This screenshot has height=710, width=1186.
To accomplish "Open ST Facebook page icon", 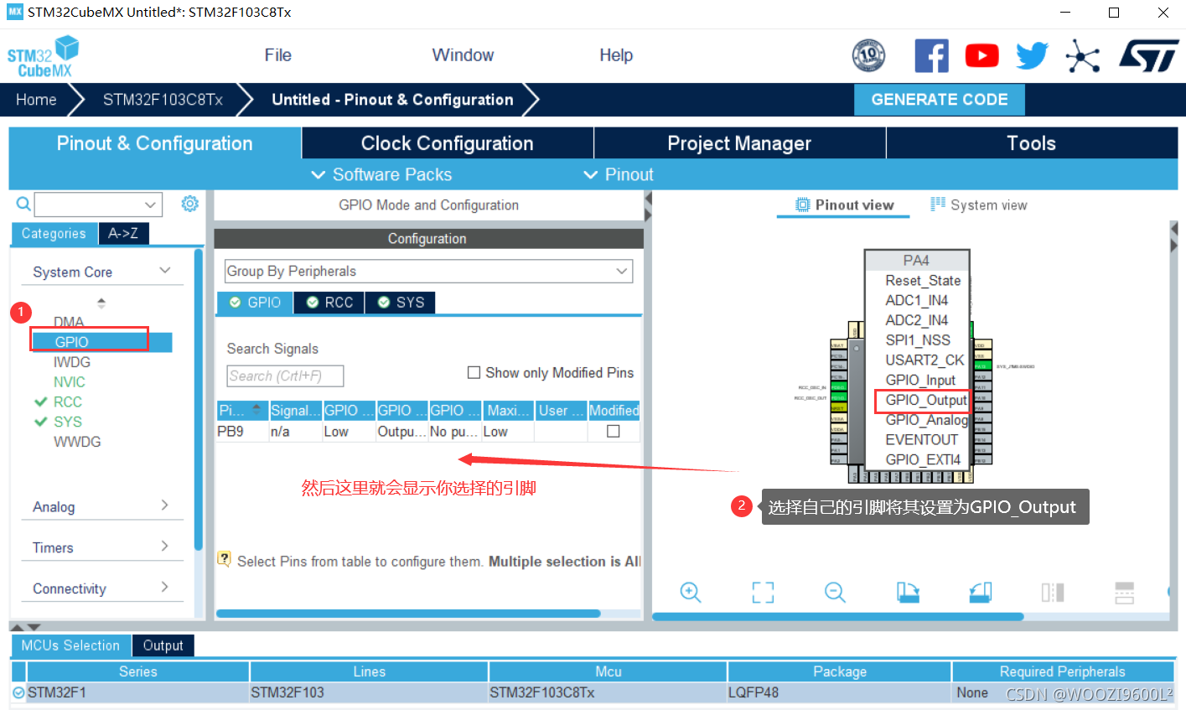I will [x=931, y=56].
